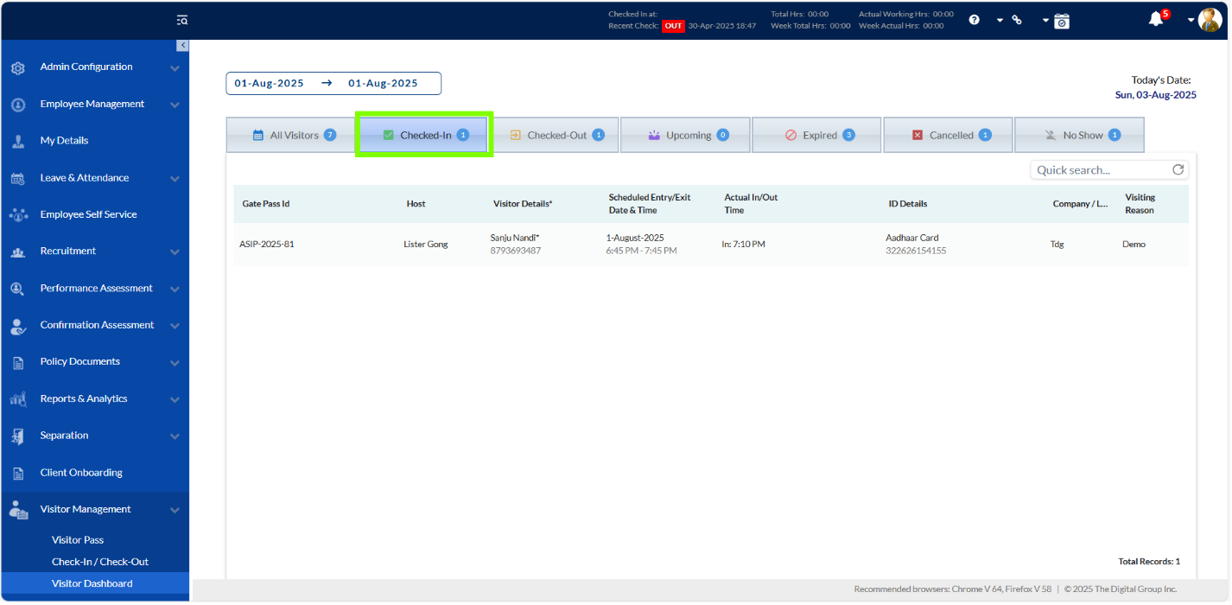Click the Leave & Attendance calendar icon
This screenshot has height=605, width=1232.
(18, 178)
